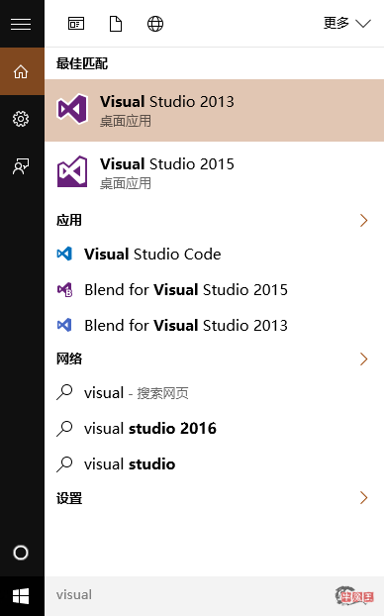Expand the 网络 section arrow

pyautogui.click(x=363, y=359)
